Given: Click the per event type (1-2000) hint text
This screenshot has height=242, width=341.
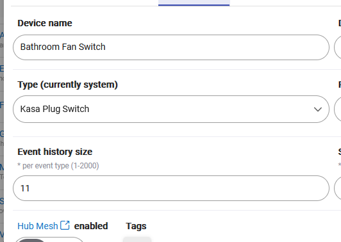Looking at the screenshot, I should (x=58, y=166).
